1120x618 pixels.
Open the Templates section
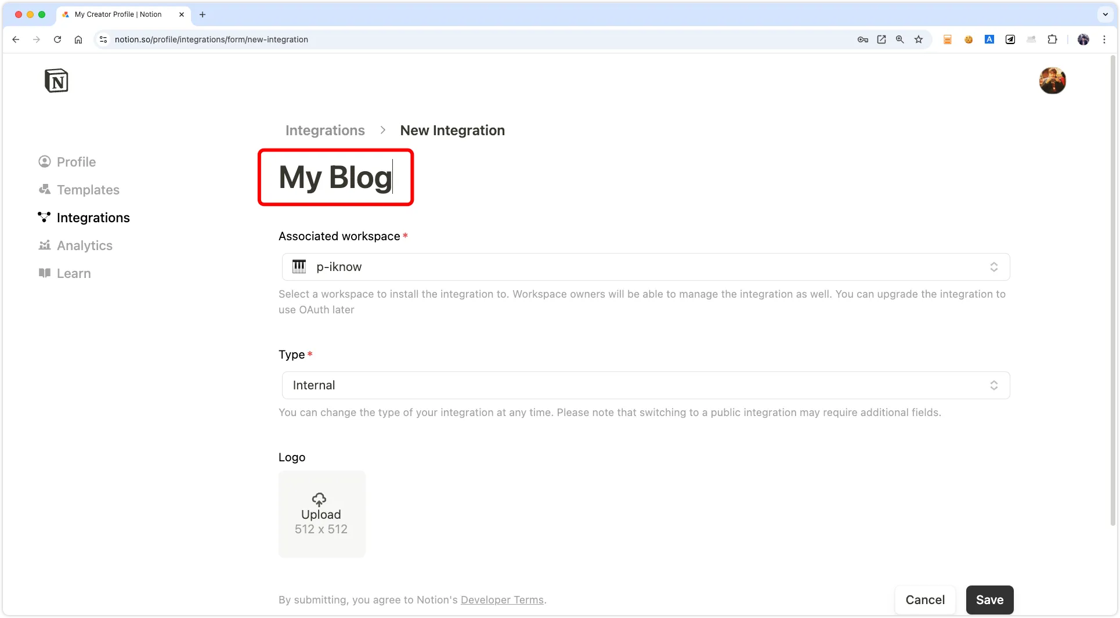click(88, 190)
